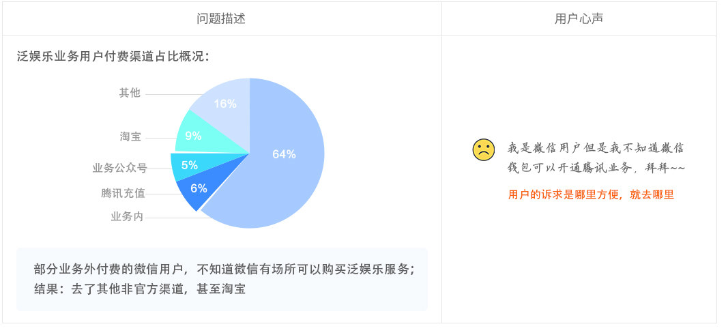Click the 钱包可以开通腾讯业务 quote line
Image resolution: width=728 pixels, height=335 pixels.
[596, 168]
